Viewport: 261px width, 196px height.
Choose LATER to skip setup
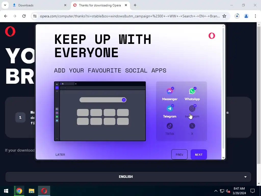click(x=60, y=155)
